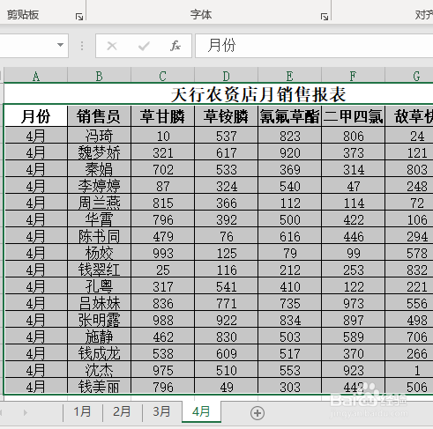Select the 4月 cell in 冯琦's row

coord(36,136)
